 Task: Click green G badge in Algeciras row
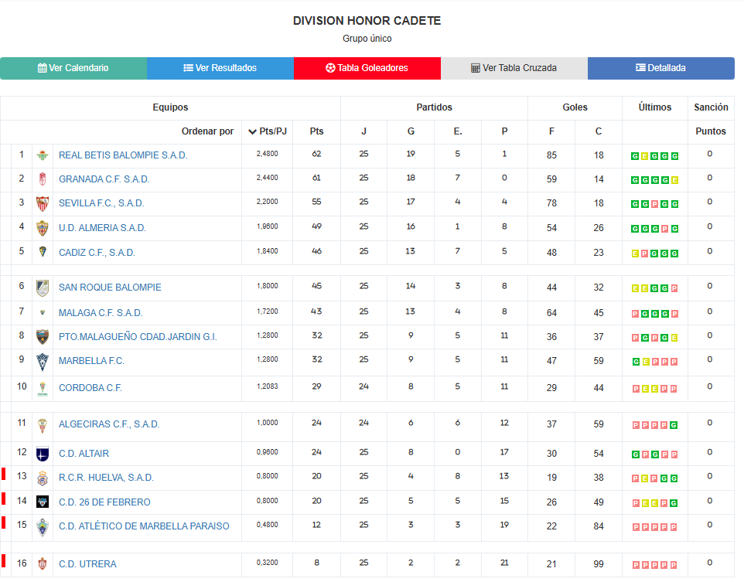[674, 425]
